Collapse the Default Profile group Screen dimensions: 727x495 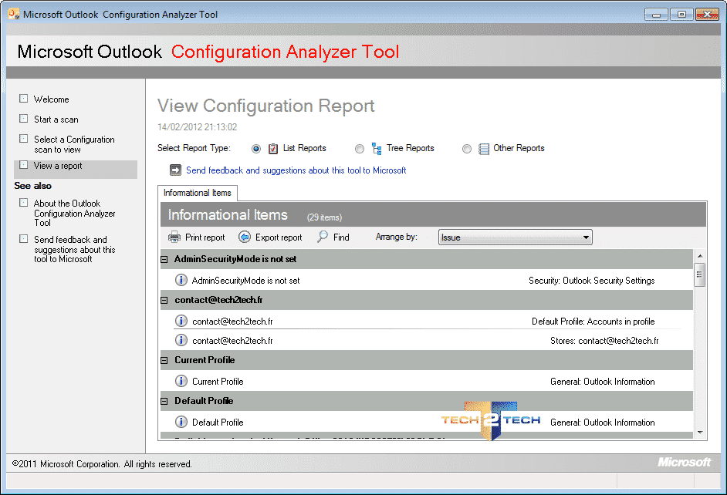coord(164,401)
